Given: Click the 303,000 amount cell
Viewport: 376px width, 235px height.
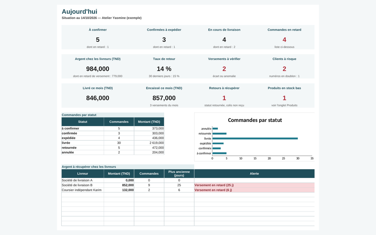Looking at the screenshot, I should 149,133.
